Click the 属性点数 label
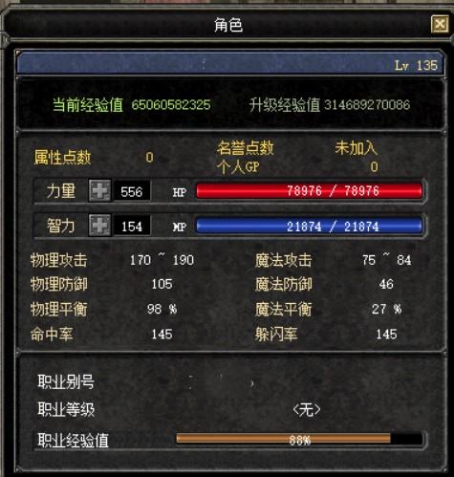Viewport: 454px width, 477px height. click(x=62, y=158)
